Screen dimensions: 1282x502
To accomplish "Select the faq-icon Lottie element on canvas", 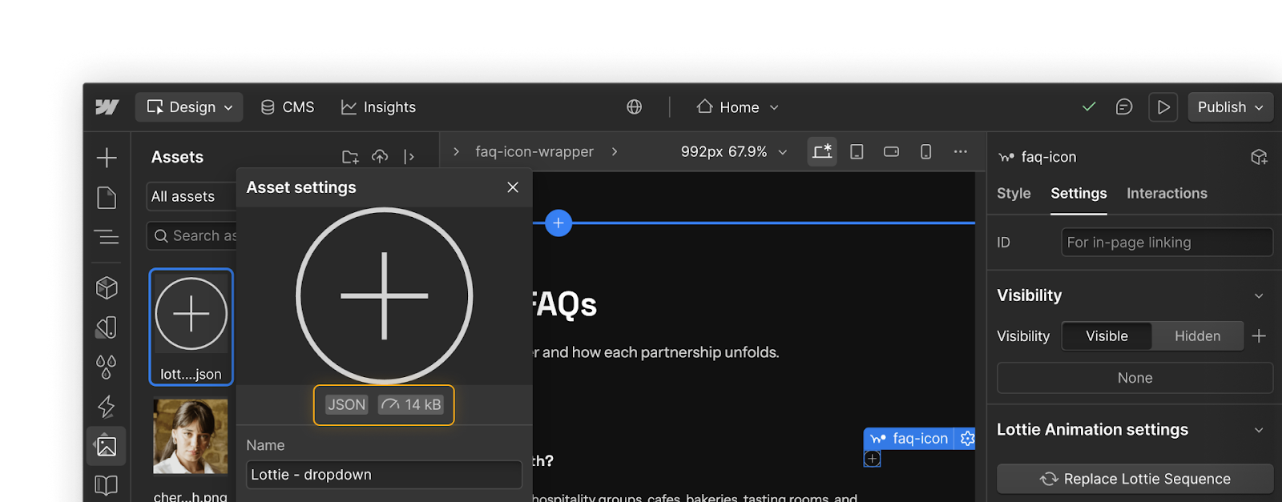I will 873,459.
